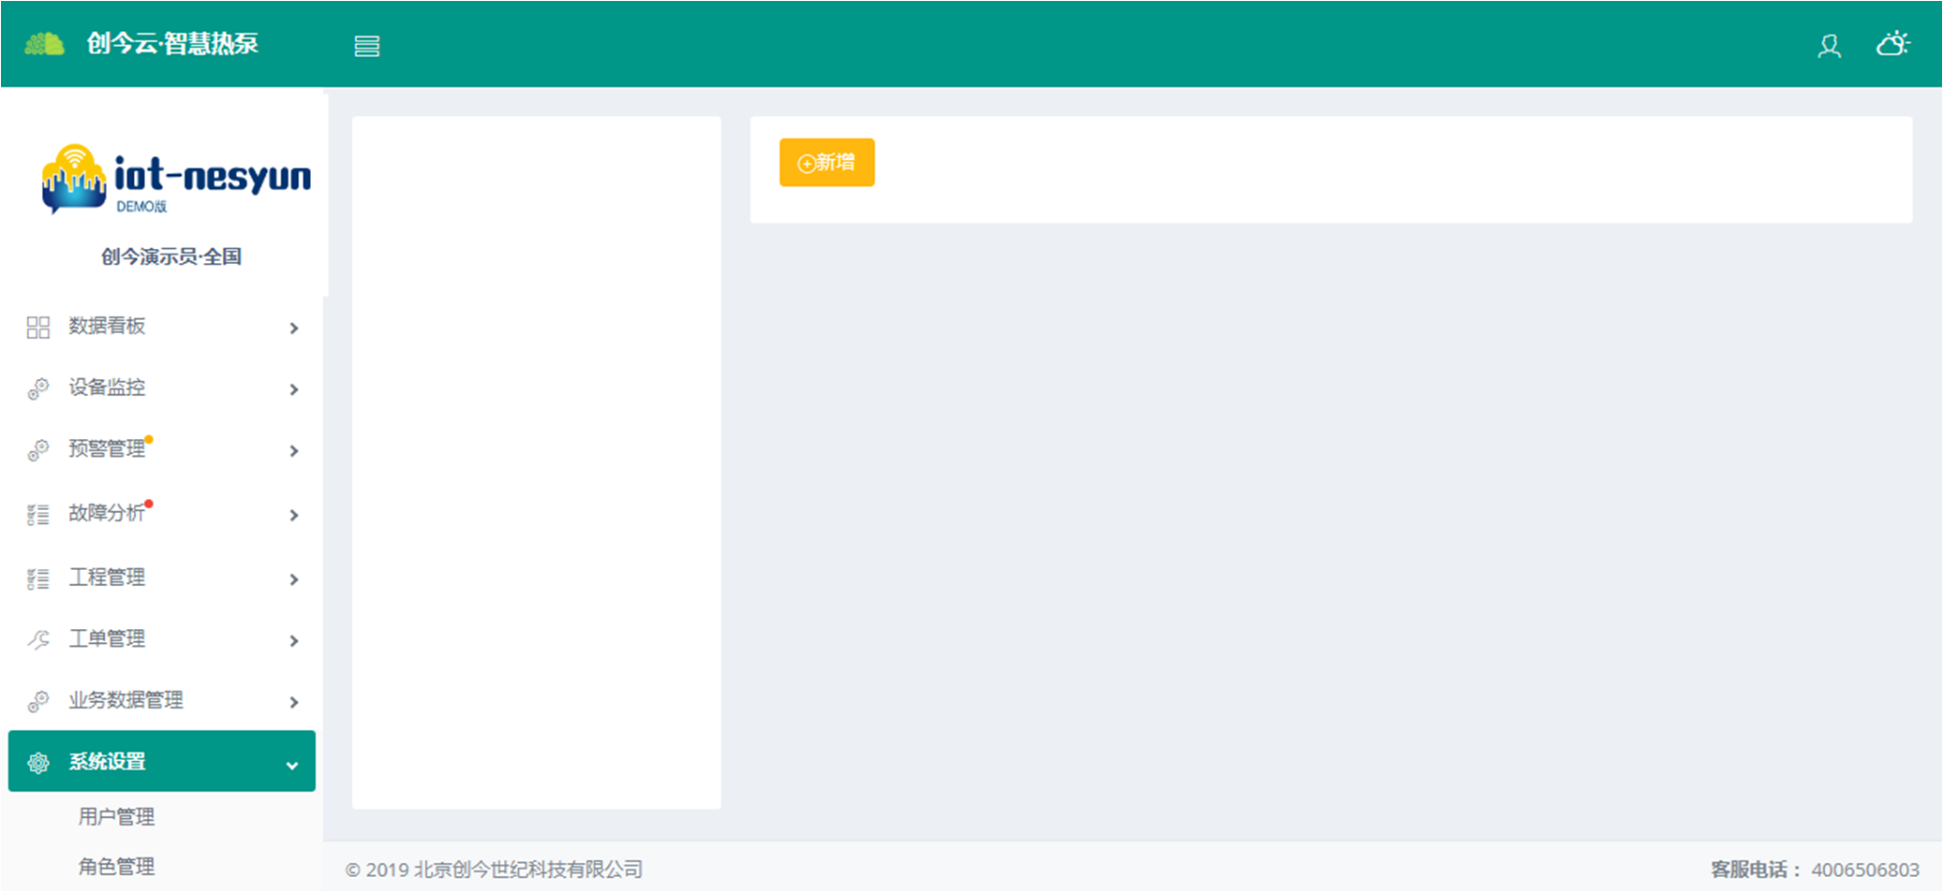This screenshot has height=892, width=1943.
Task: Click the 业务数据管理 gear icon
Action: coord(38,701)
